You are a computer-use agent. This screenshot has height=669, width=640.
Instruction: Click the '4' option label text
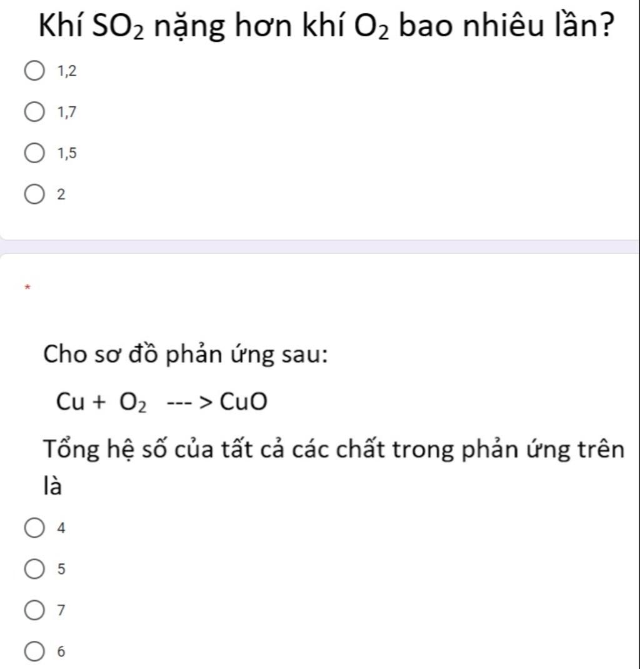click(x=61, y=528)
